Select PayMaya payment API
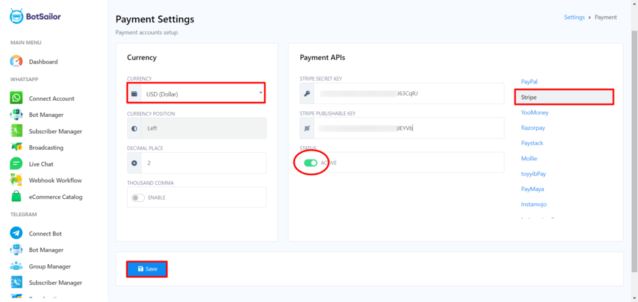 (x=533, y=189)
